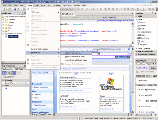Open the Task Panes menu
The width and height of the screenshot is (158, 120).
pos(67,5)
